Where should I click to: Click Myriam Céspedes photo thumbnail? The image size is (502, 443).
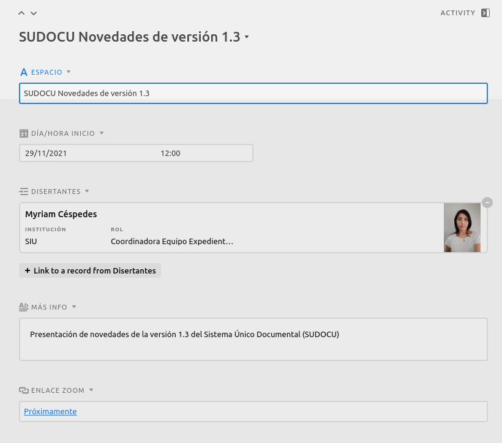462,228
